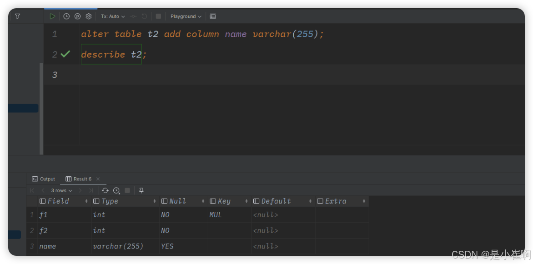Select the f1 field cell
The image size is (533, 264).
[x=64, y=215]
